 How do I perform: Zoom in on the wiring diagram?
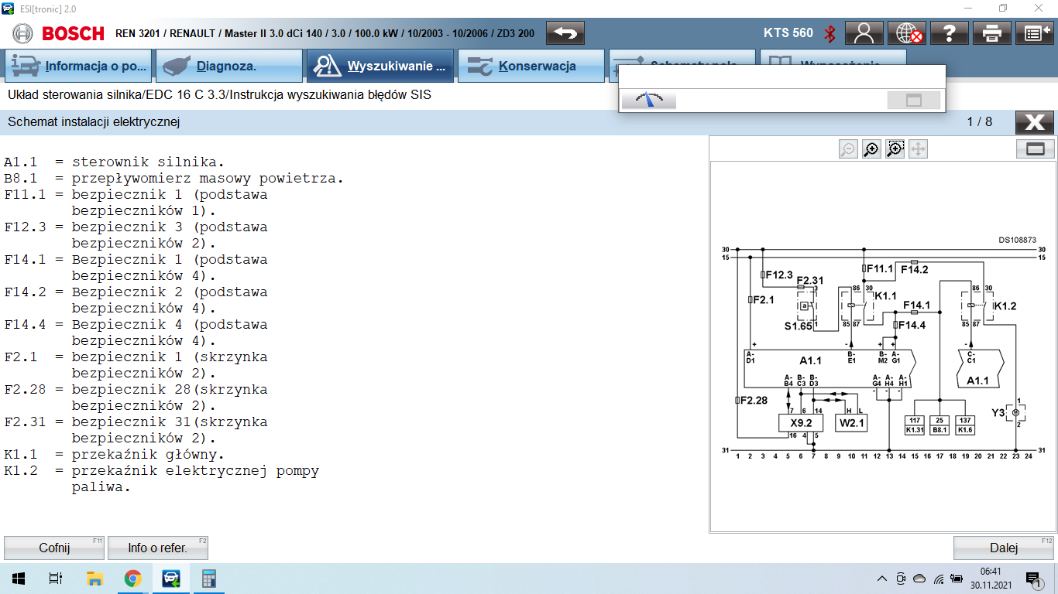tap(871, 149)
